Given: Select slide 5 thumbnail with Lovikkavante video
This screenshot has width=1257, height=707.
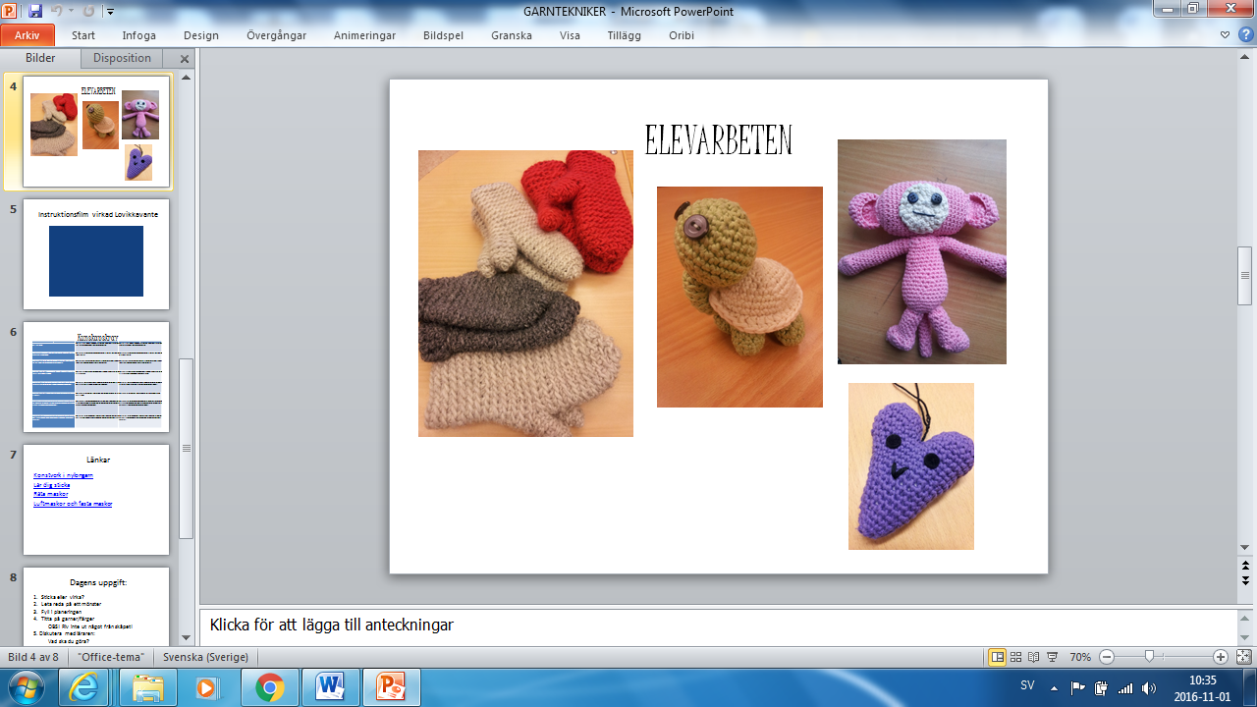Looking at the screenshot, I should (x=96, y=254).
